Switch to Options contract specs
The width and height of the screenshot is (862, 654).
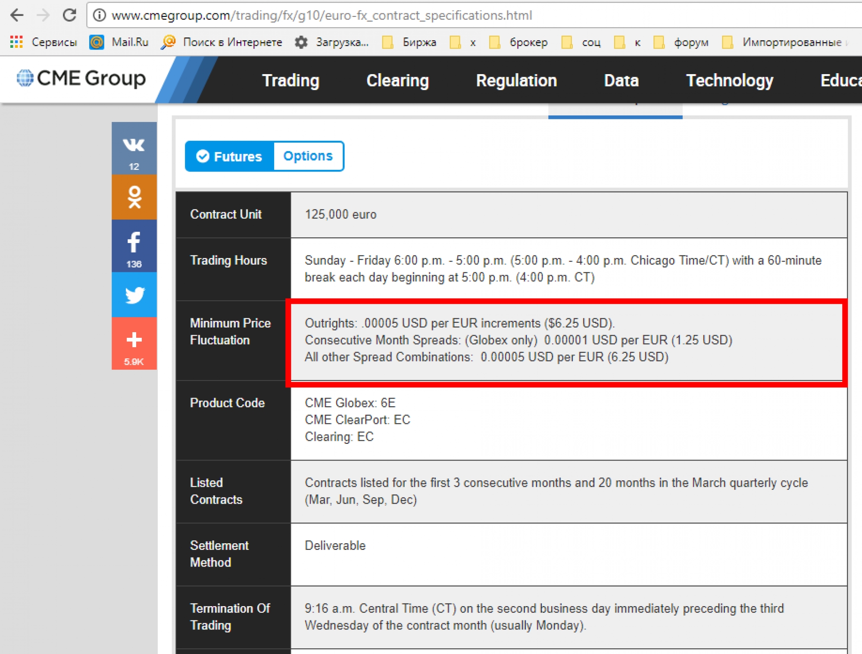point(308,156)
